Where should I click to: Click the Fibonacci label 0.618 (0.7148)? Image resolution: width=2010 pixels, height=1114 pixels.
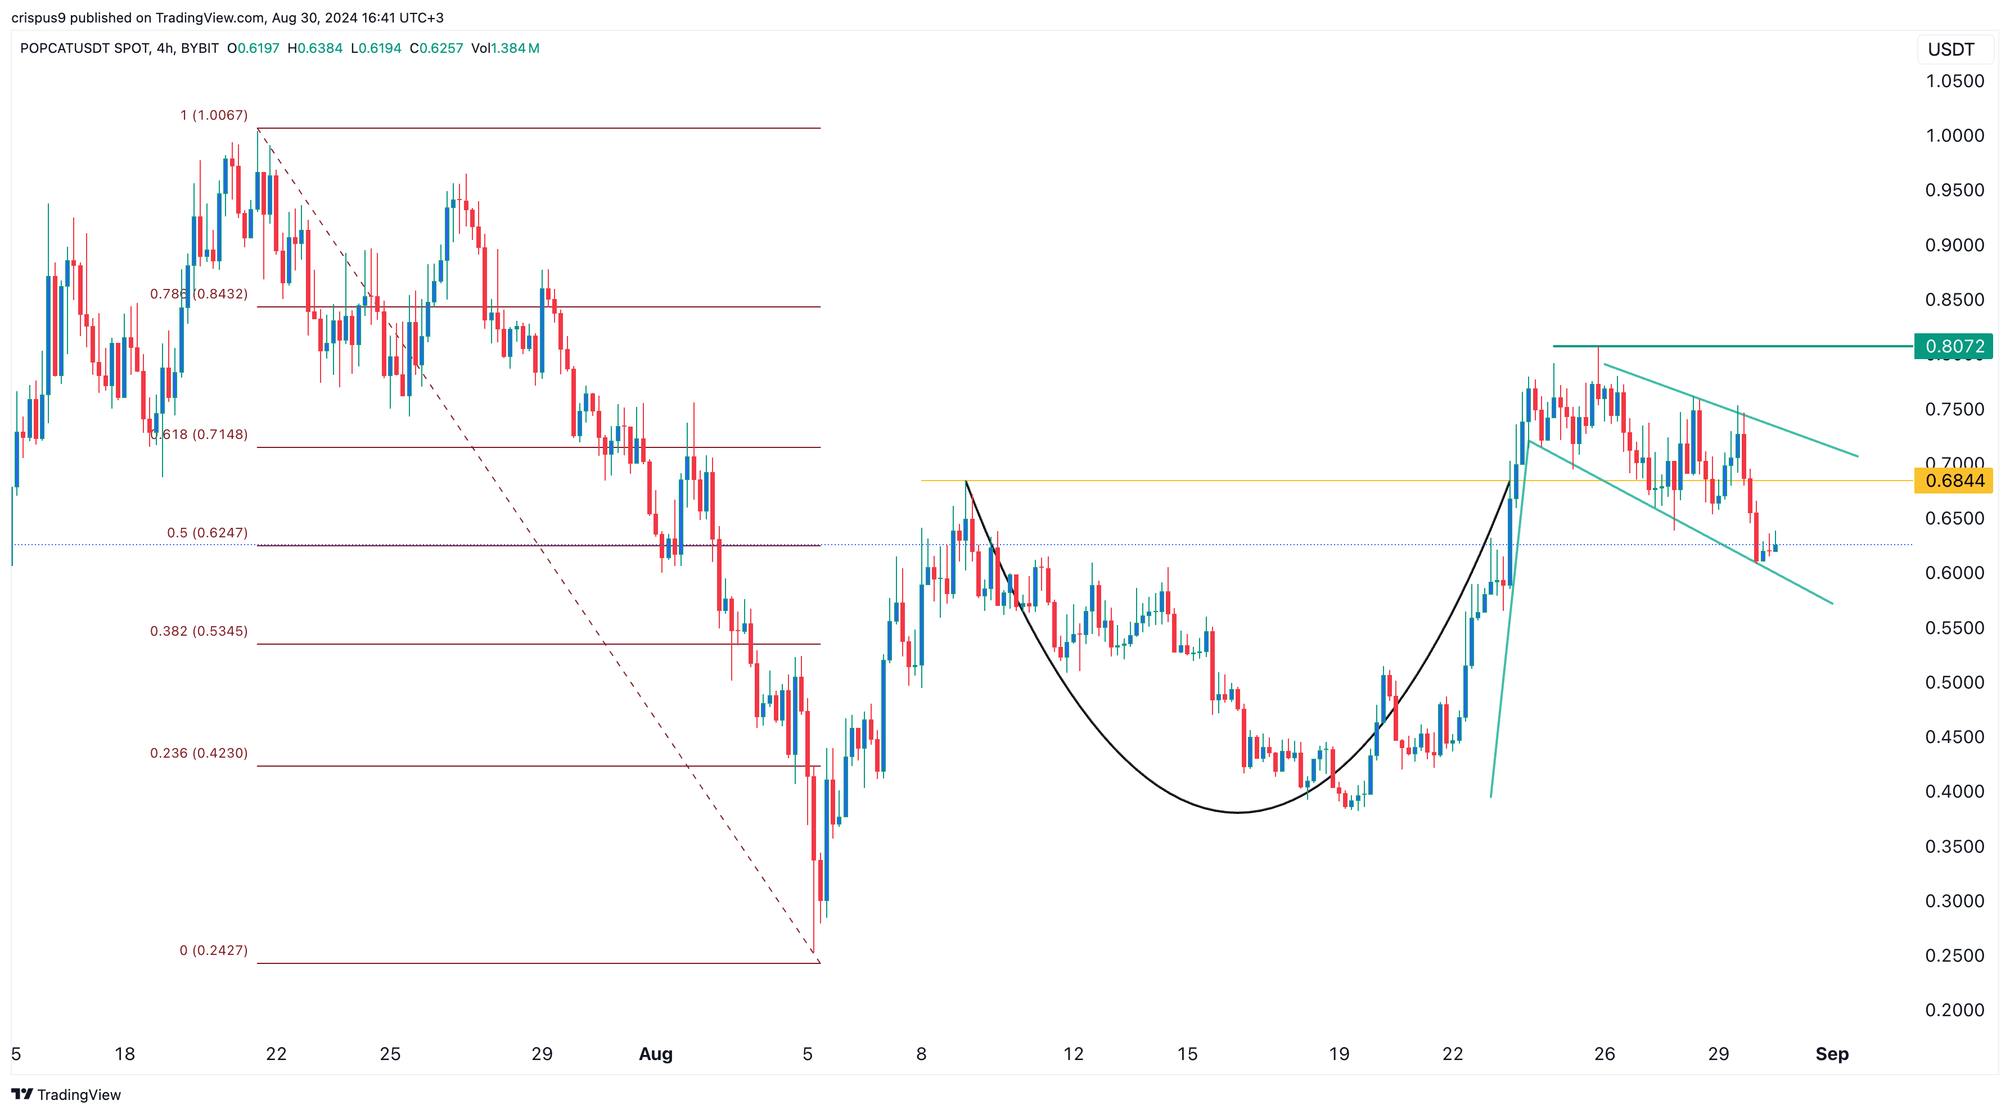(x=199, y=434)
